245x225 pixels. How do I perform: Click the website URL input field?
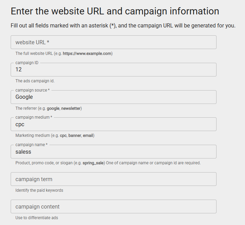click(113, 42)
